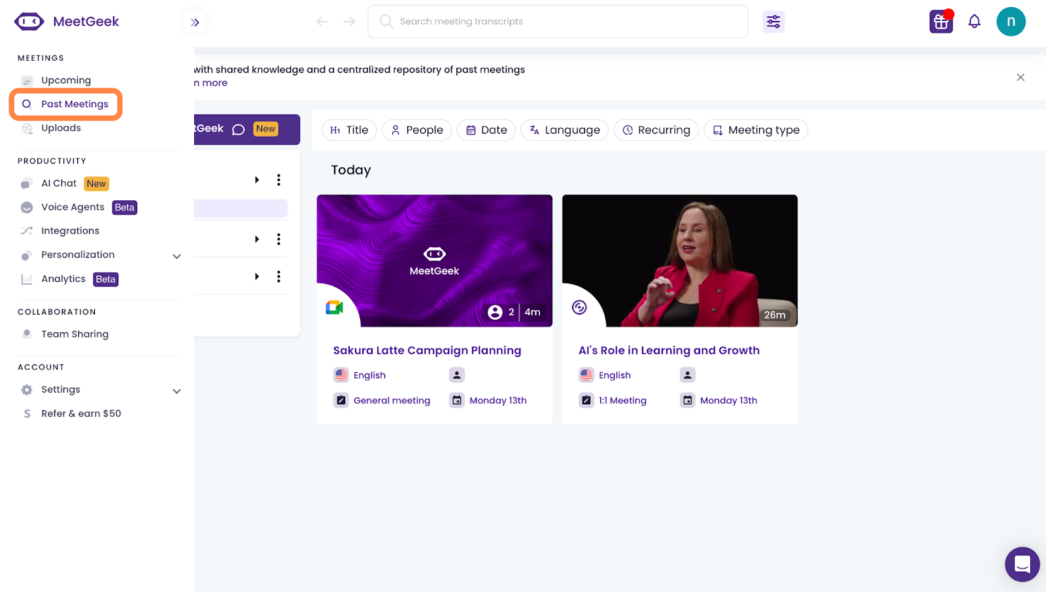Image resolution: width=1046 pixels, height=592 pixels.
Task: Go to Upcoming meetings
Action: (66, 80)
